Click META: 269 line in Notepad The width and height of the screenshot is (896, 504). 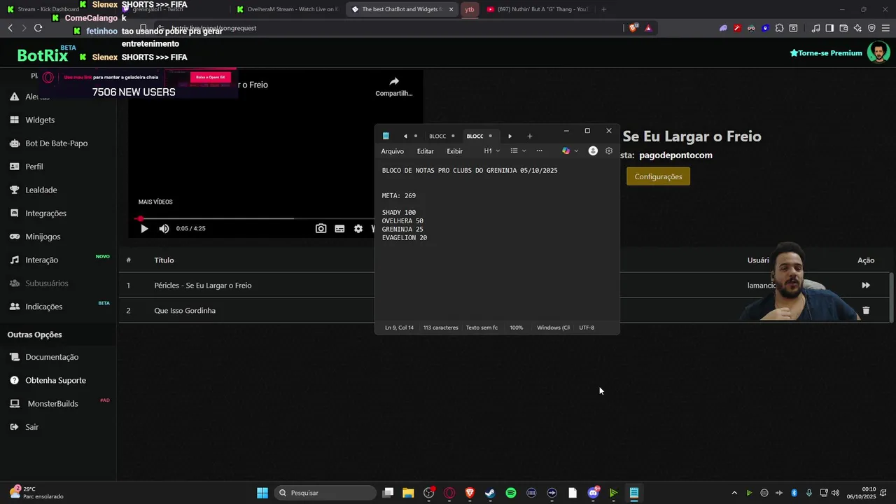pyautogui.click(x=398, y=195)
